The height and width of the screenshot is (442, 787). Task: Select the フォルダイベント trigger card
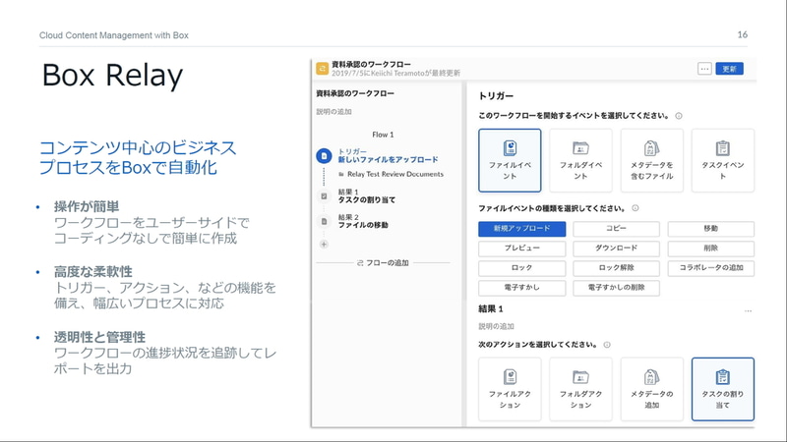pos(580,160)
